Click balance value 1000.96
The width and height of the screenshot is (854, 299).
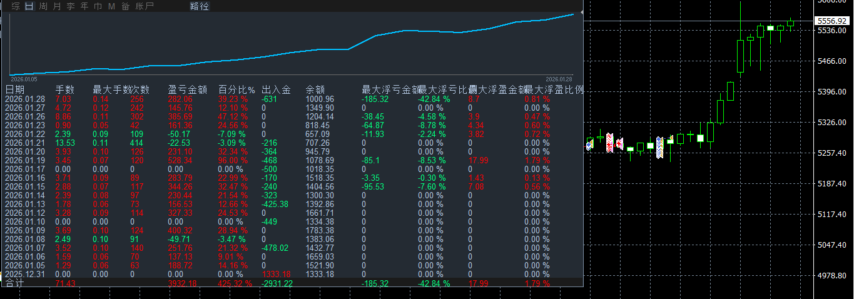320,99
